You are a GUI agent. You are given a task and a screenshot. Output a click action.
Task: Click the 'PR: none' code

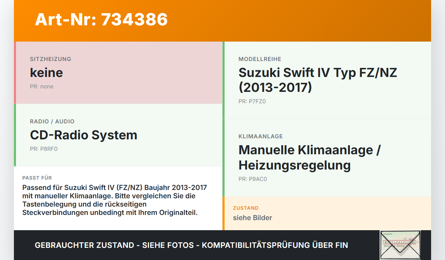(x=42, y=86)
